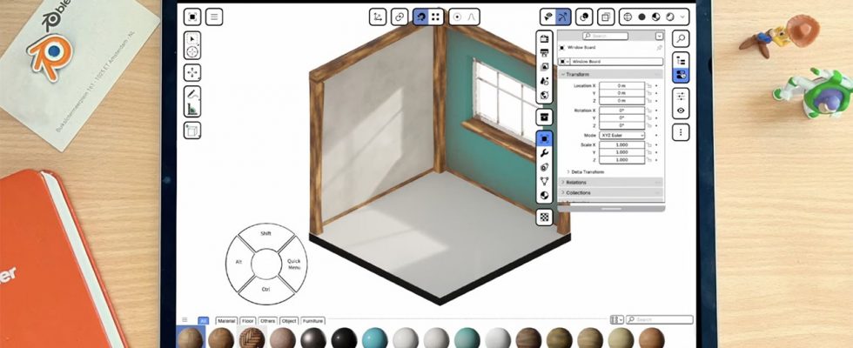Tap the Shift pie segment
This screenshot has height=348, width=853.
[x=266, y=234]
